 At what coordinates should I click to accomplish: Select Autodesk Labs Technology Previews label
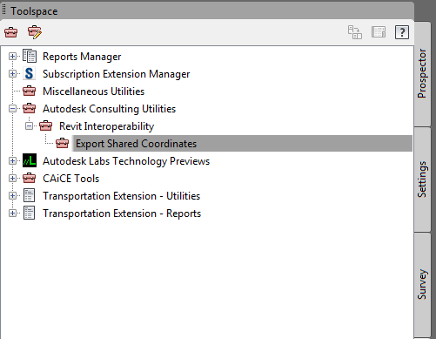point(126,161)
